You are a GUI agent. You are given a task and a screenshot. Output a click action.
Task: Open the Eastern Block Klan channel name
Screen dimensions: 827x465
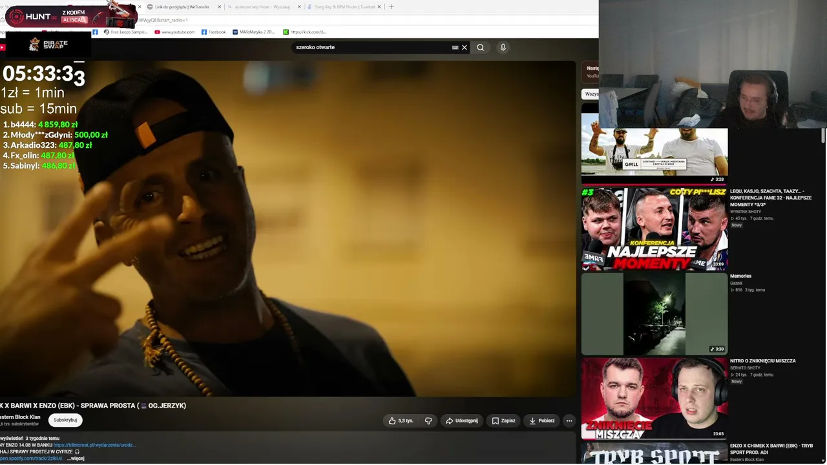pos(20,417)
